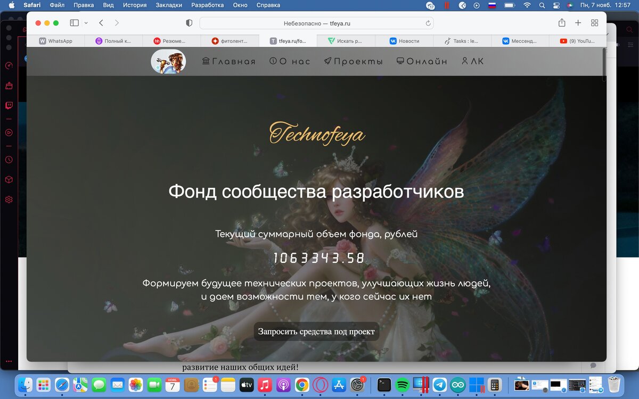The height and width of the screenshot is (399, 639).
Task: Open the Справка menu
Action: tap(268, 5)
